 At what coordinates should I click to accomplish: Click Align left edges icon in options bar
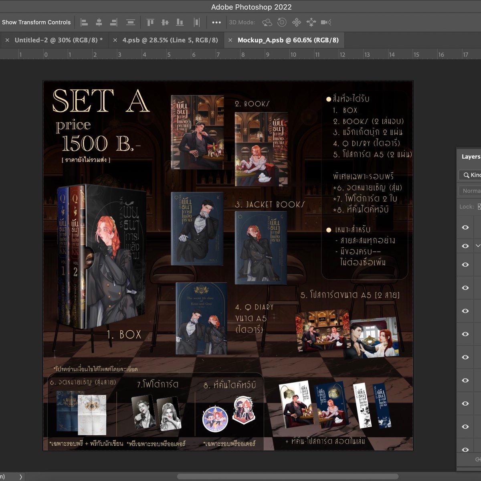coord(84,22)
